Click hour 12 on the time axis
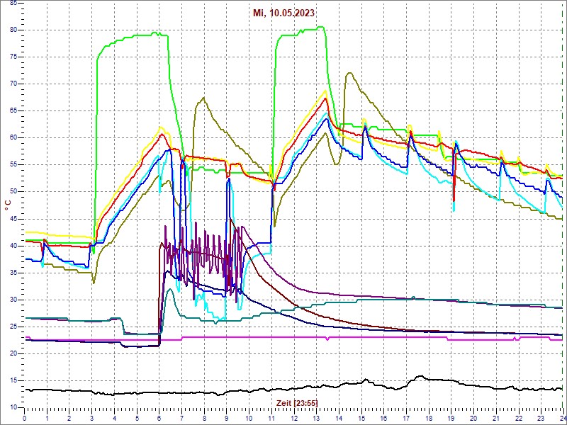This screenshot has width=567, height=425. (294, 418)
